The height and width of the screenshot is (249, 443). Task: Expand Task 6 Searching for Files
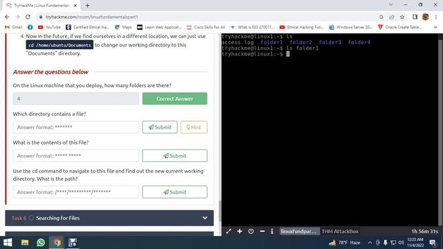tap(109, 218)
